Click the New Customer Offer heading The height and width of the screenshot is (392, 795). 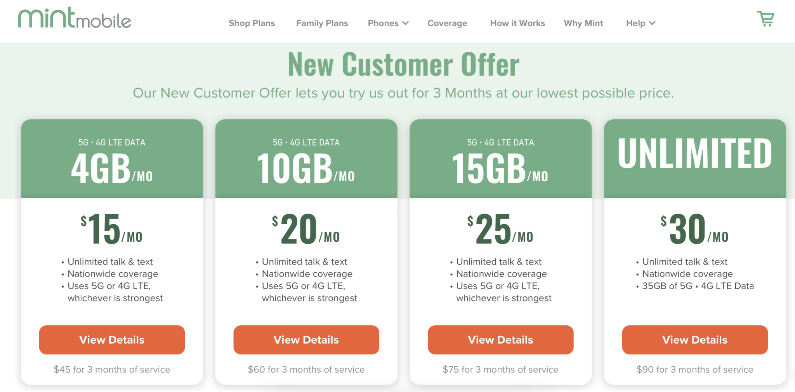pyautogui.click(x=403, y=65)
